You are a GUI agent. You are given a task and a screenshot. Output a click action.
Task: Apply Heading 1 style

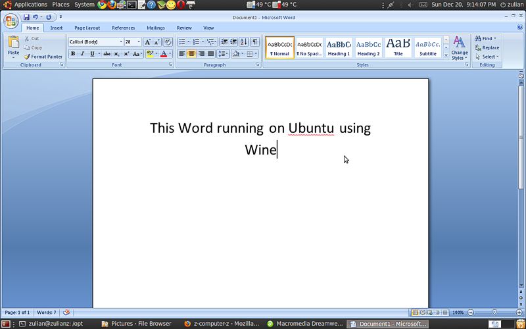click(339, 47)
